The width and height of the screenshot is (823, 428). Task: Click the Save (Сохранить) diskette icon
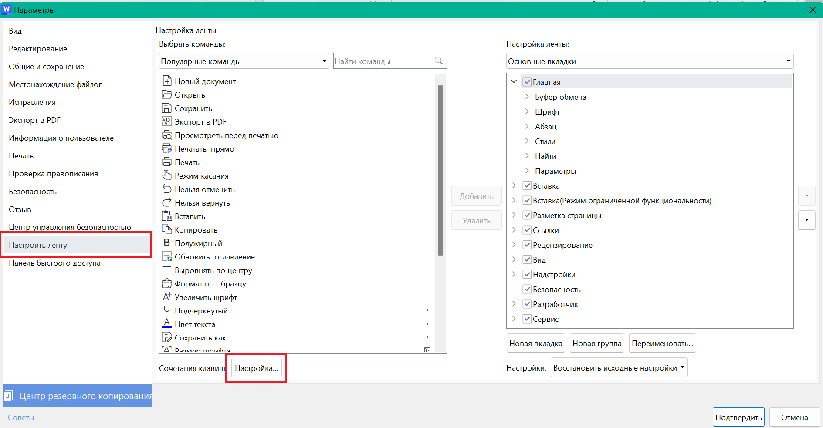click(x=167, y=108)
